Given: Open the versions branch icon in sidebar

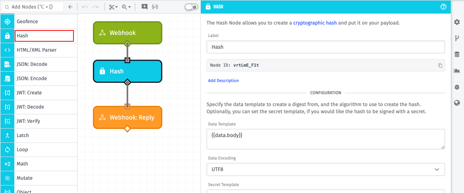Looking at the screenshot, I should point(457,38).
